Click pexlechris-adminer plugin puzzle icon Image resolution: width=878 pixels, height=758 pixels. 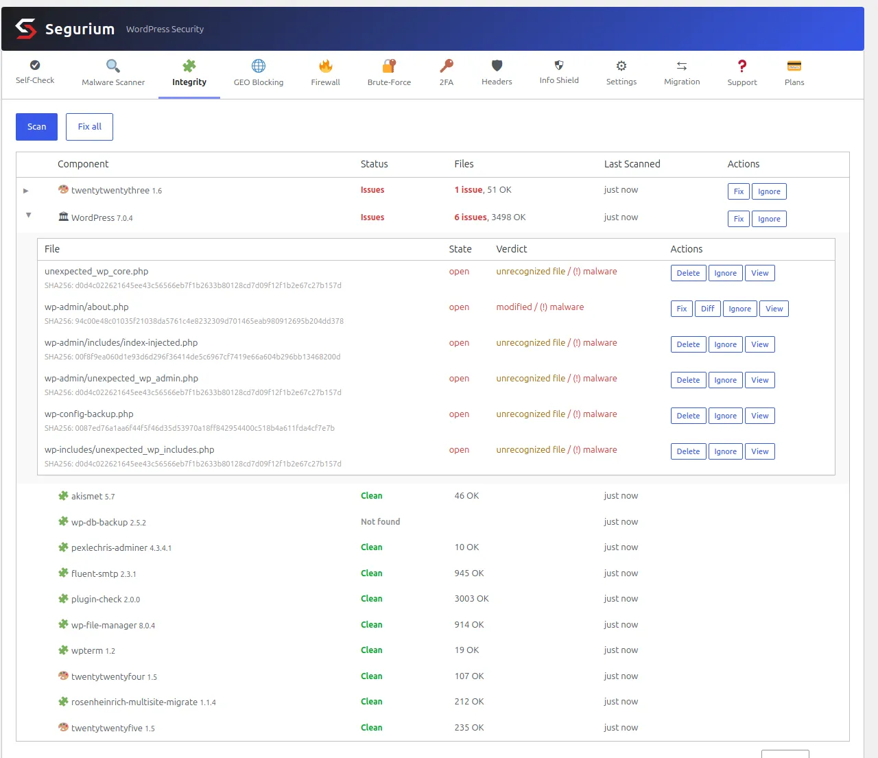(63, 547)
